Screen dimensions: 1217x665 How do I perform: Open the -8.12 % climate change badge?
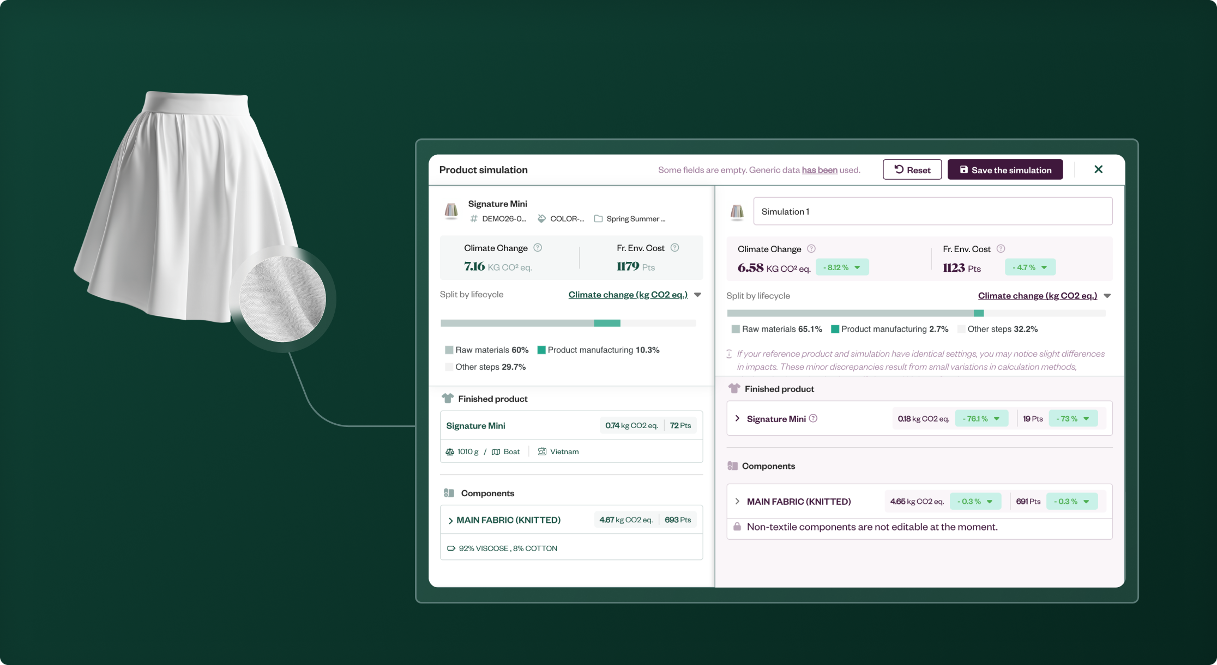coord(842,267)
